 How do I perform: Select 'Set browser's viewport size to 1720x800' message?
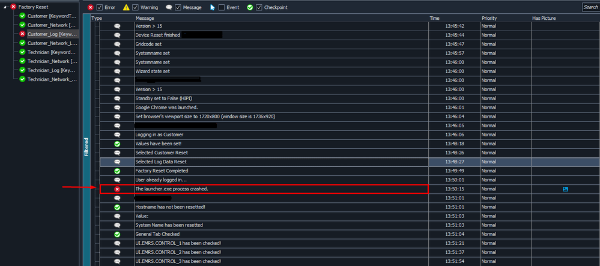pyautogui.click(x=205, y=116)
